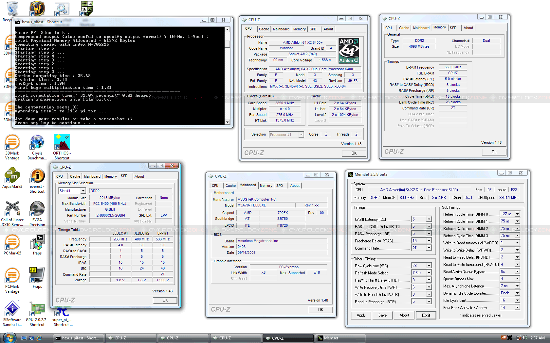Click About button in MemSet
The image size is (550, 343).
click(404, 315)
